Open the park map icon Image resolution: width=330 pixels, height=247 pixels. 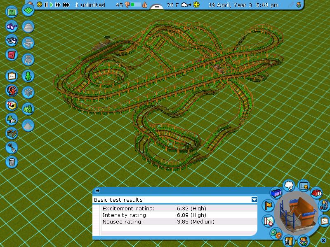pos(12,12)
